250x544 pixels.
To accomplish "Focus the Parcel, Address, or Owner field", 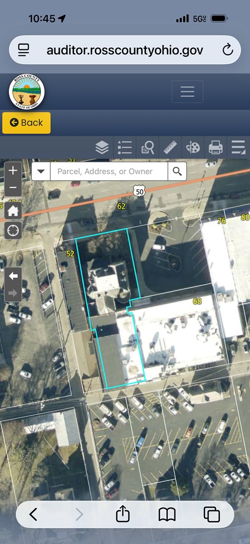I will (109, 172).
